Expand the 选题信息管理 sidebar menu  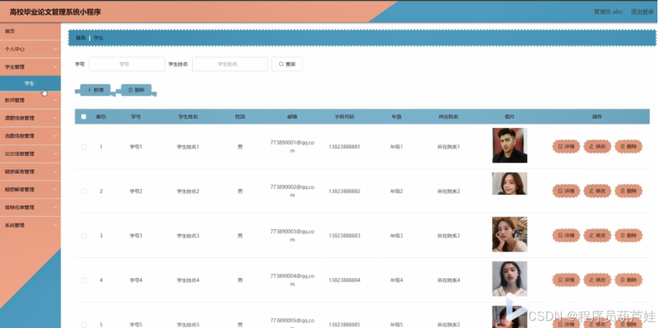(x=30, y=136)
